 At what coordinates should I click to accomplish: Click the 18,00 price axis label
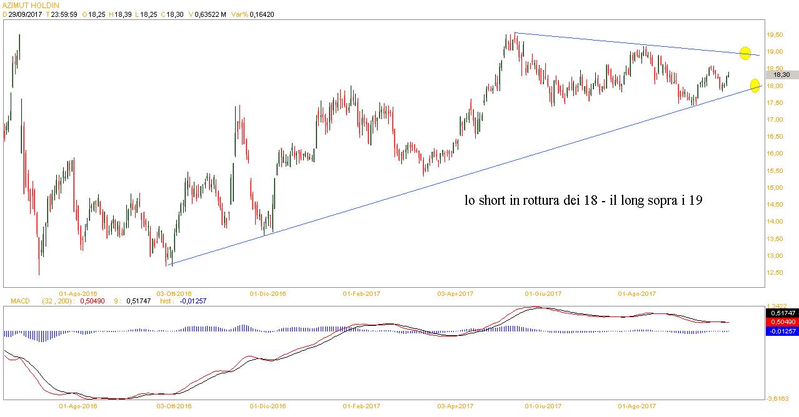tap(775, 86)
